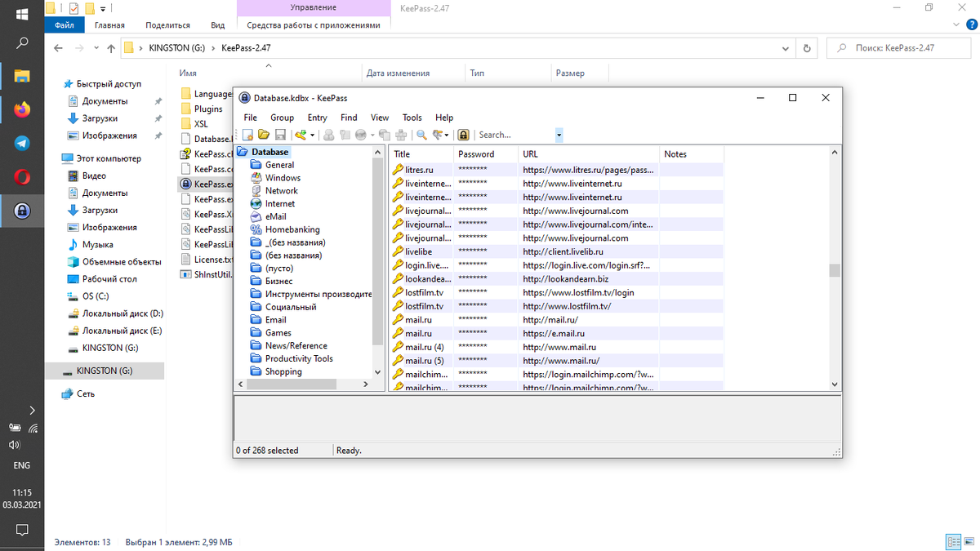The width and height of the screenshot is (980, 551).
Task: Sort entries by Title column header
Action: click(x=421, y=154)
